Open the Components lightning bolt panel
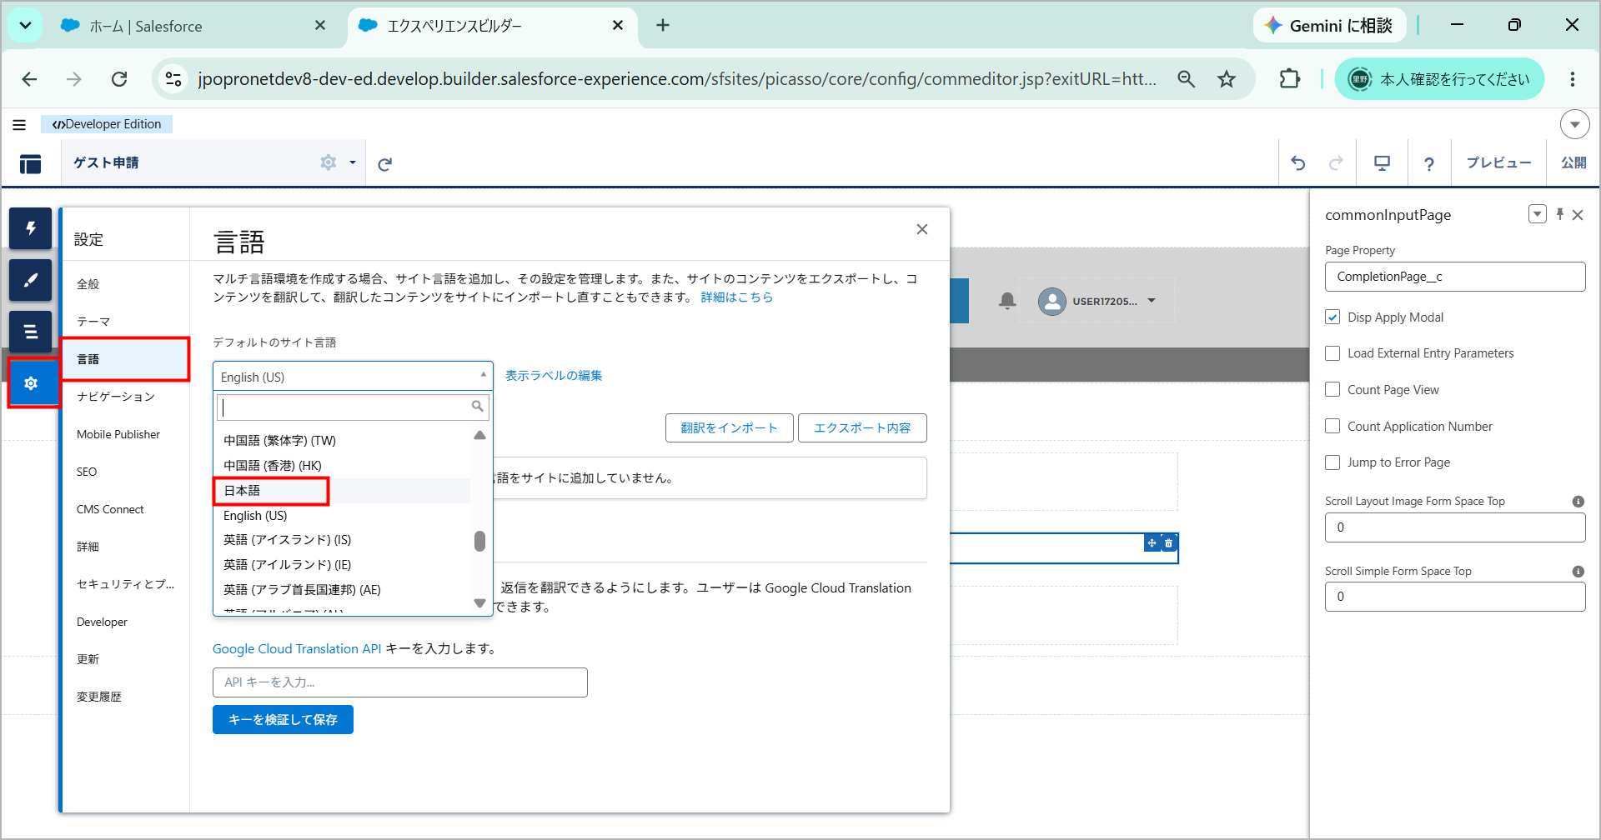This screenshot has width=1601, height=840. coord(31,228)
